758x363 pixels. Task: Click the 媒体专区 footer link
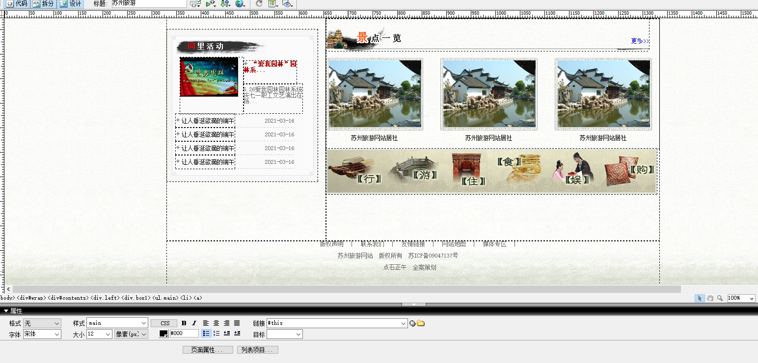coord(494,244)
